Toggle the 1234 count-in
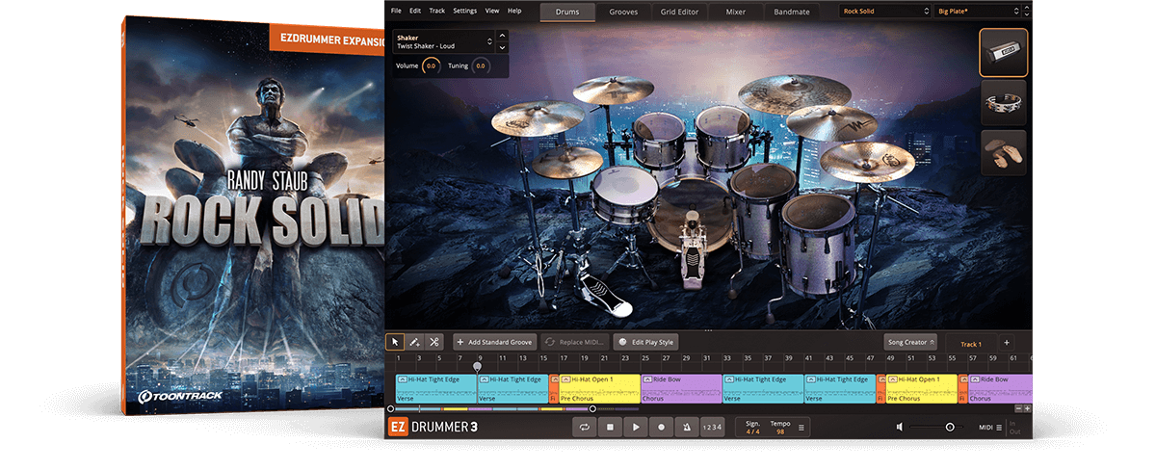The image size is (1156, 470). coord(711,427)
